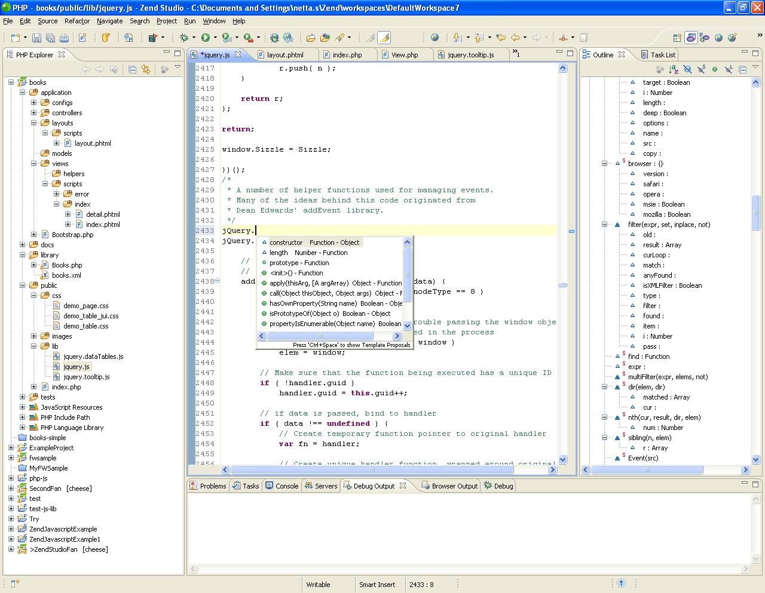Screen dimensions: 765x593
Task: Click the Save All toolbar icon
Action: (50, 38)
